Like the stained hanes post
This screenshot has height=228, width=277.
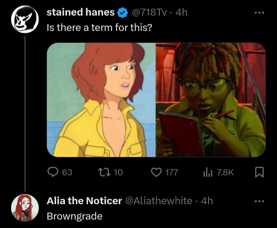(x=156, y=172)
